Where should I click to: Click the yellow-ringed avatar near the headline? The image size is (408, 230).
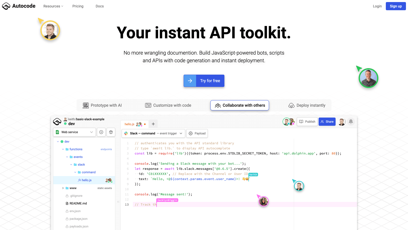[50, 30]
